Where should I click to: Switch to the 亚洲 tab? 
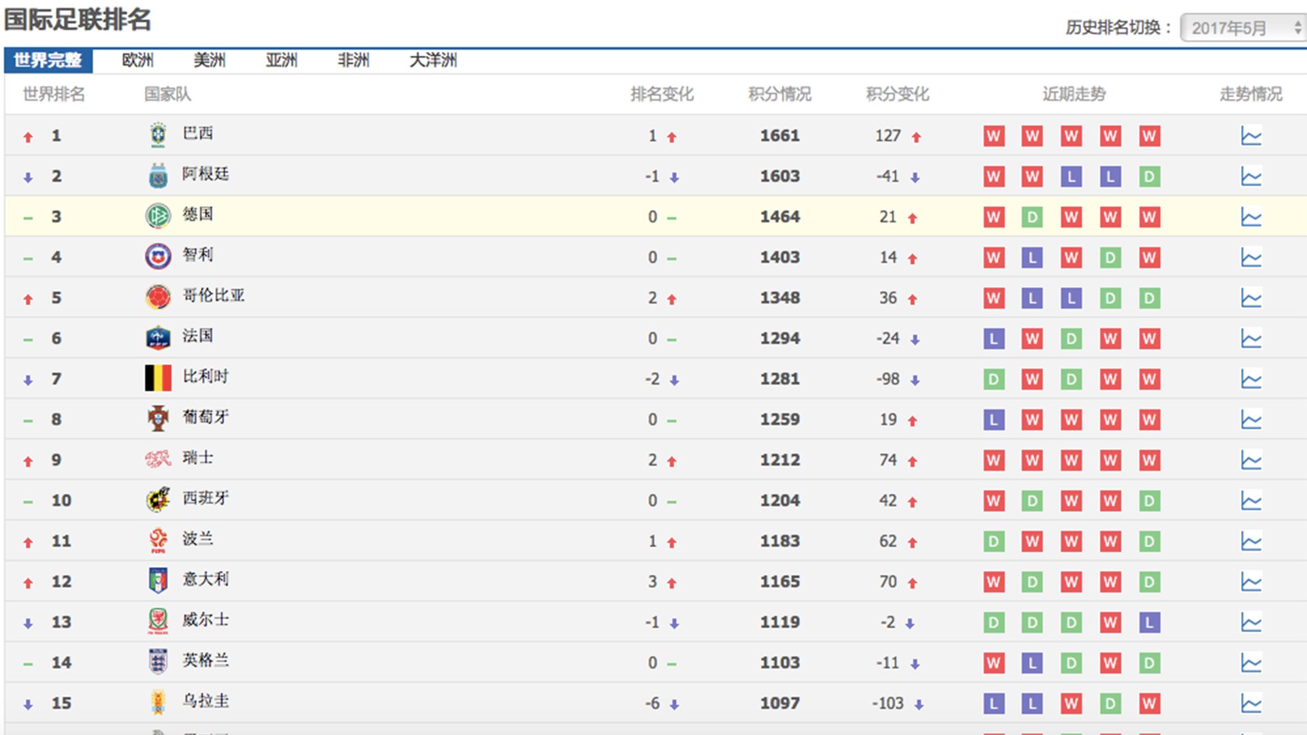pos(281,61)
